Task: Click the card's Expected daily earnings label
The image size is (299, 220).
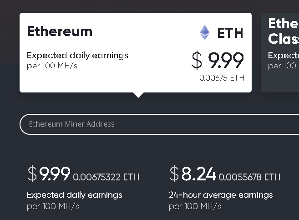Action: tap(77, 56)
